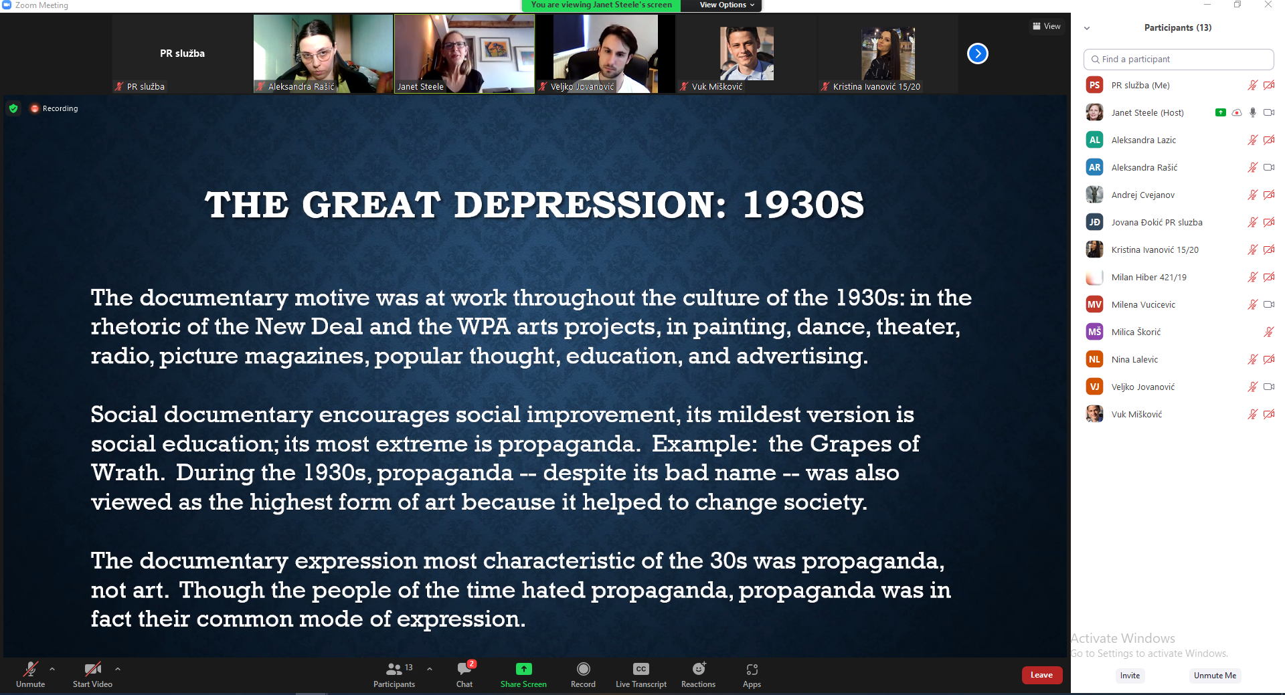Click Veljko Jovanović's camera icon in list
The image size is (1285, 695).
1268,387
